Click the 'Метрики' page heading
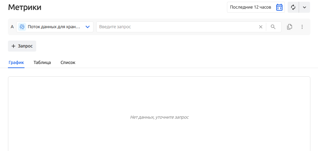 [24, 7]
